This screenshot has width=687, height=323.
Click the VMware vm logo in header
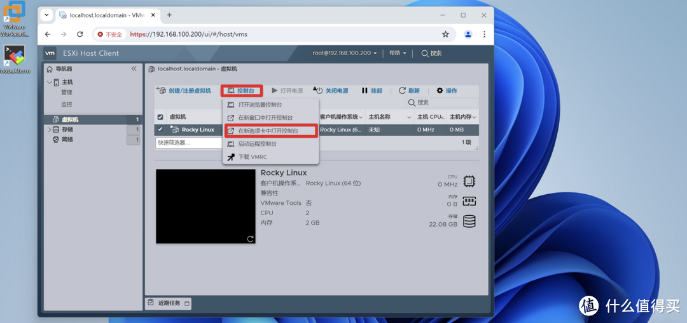pos(50,53)
